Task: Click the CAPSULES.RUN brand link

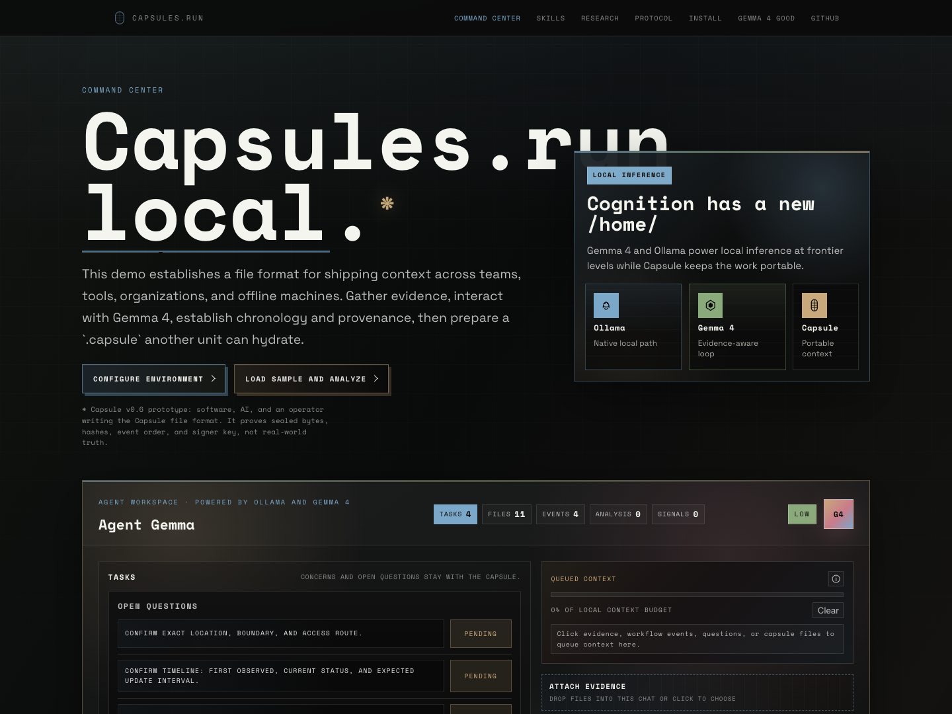Action: (x=159, y=18)
